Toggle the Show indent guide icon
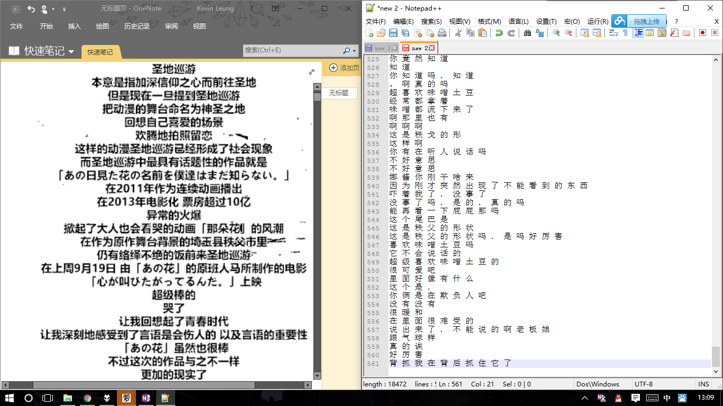The height and width of the screenshot is (406, 723). point(638,33)
